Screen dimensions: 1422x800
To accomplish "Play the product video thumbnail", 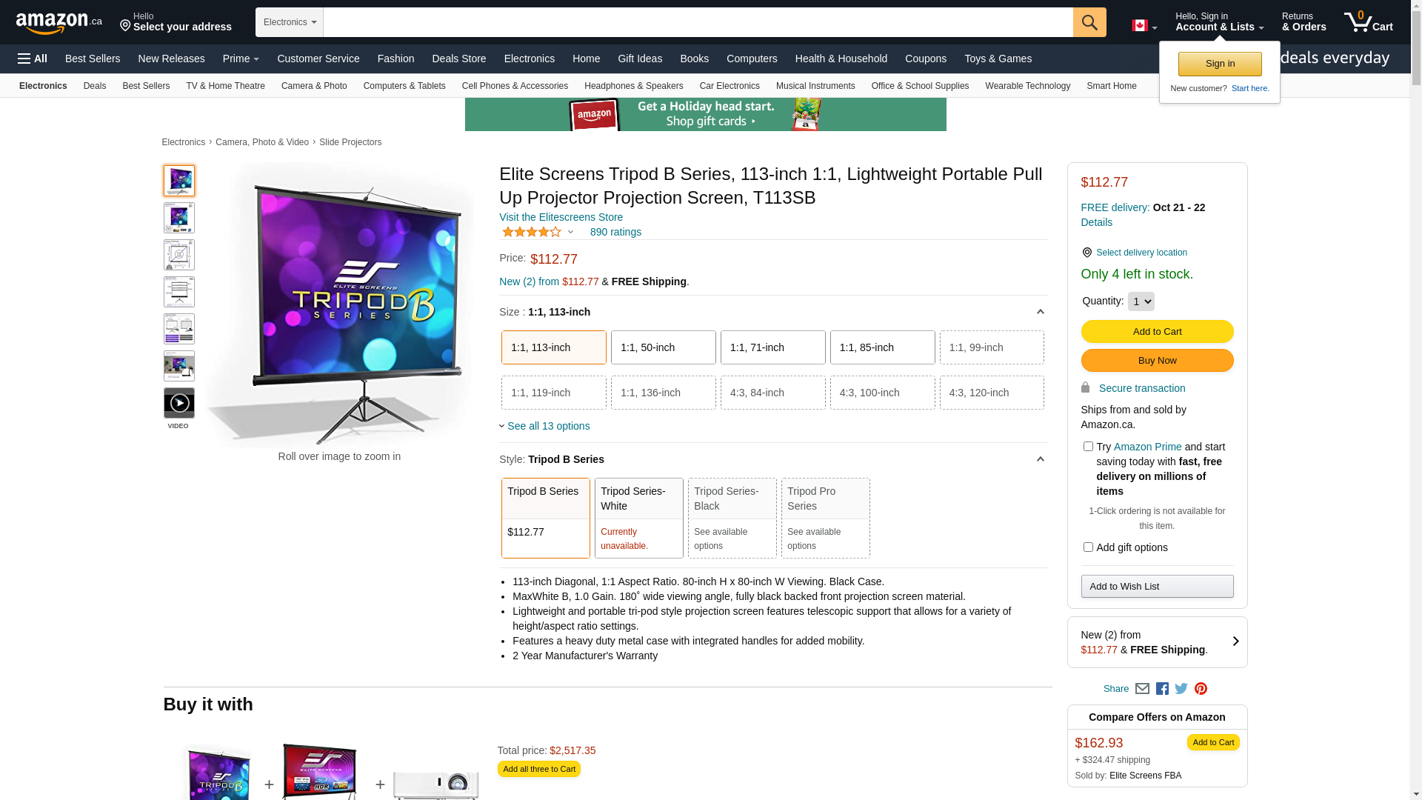I will [x=178, y=403].
